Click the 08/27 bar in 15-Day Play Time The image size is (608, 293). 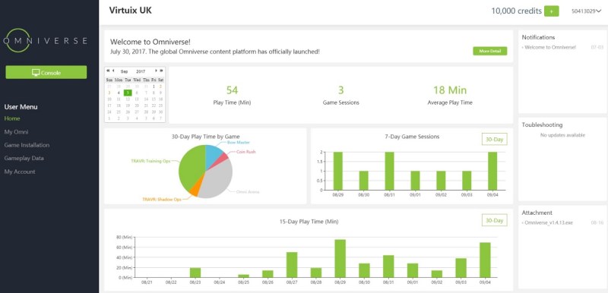tap(292, 265)
